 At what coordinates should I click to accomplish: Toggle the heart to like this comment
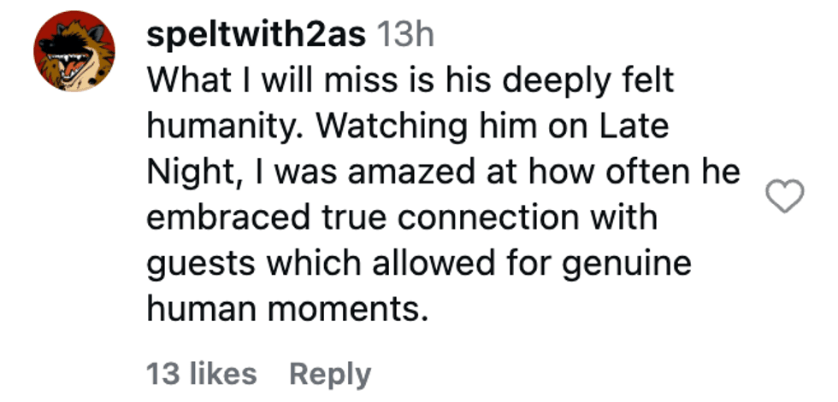tap(783, 198)
